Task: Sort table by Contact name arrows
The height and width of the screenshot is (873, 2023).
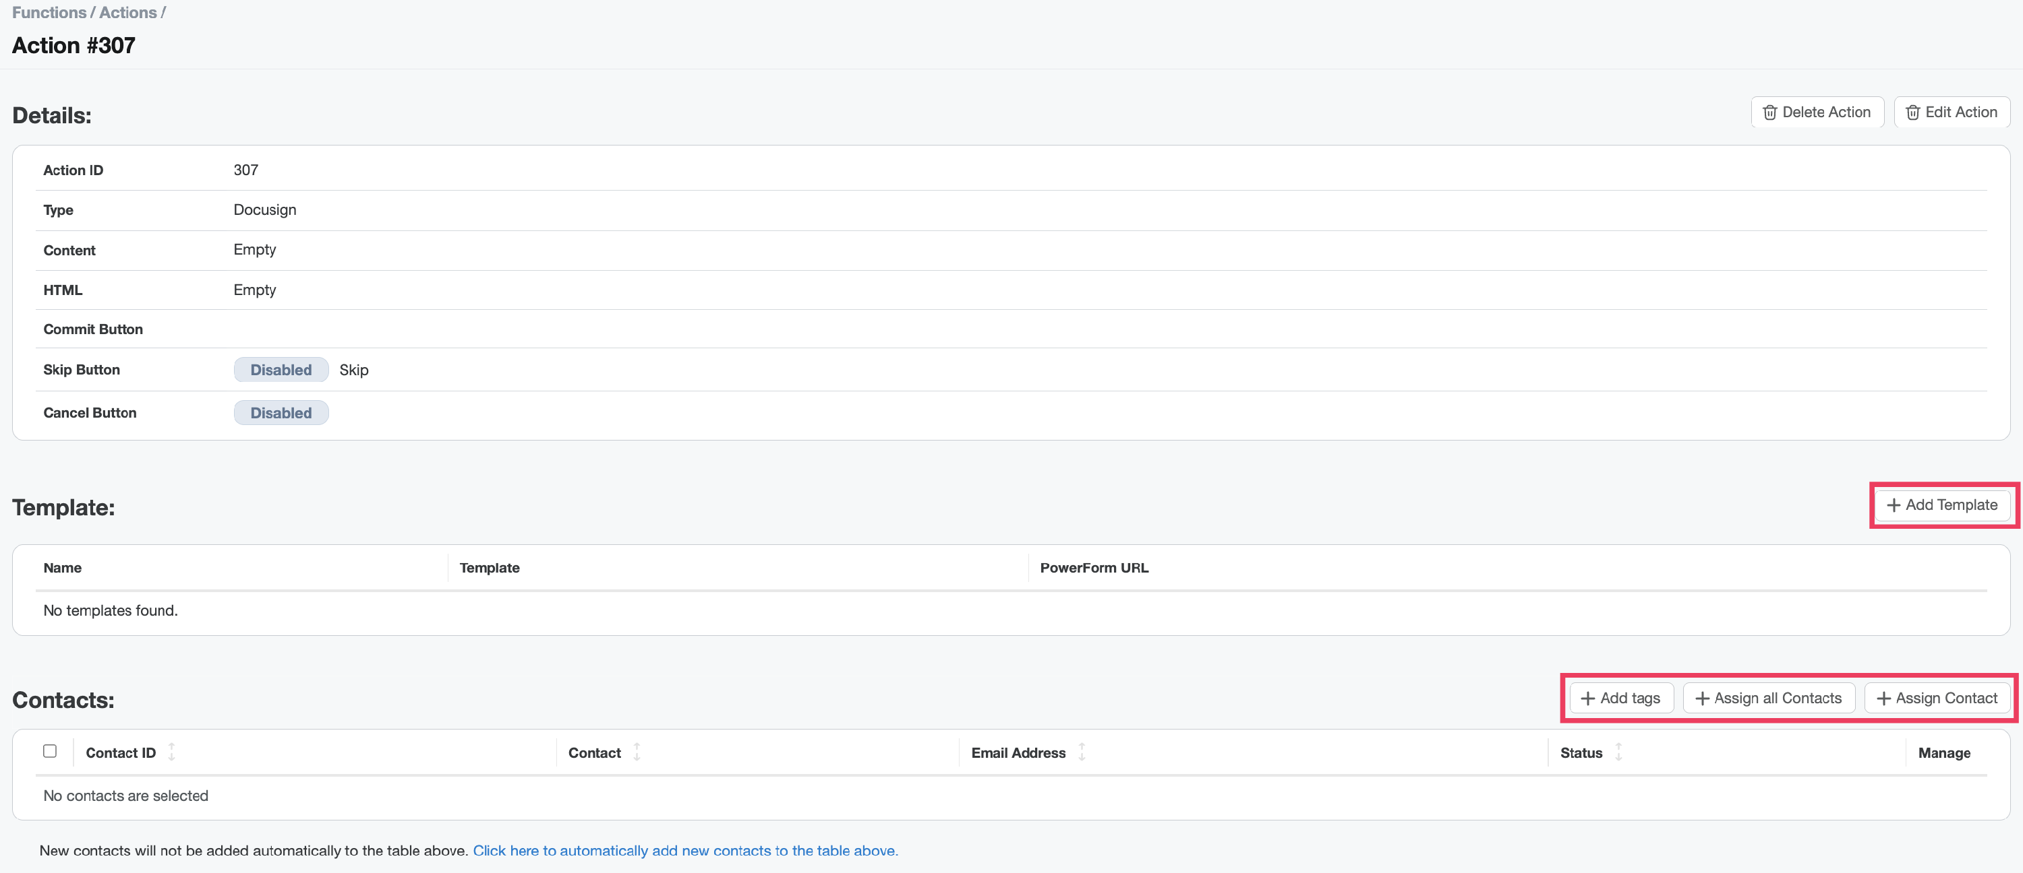Action: tap(637, 752)
